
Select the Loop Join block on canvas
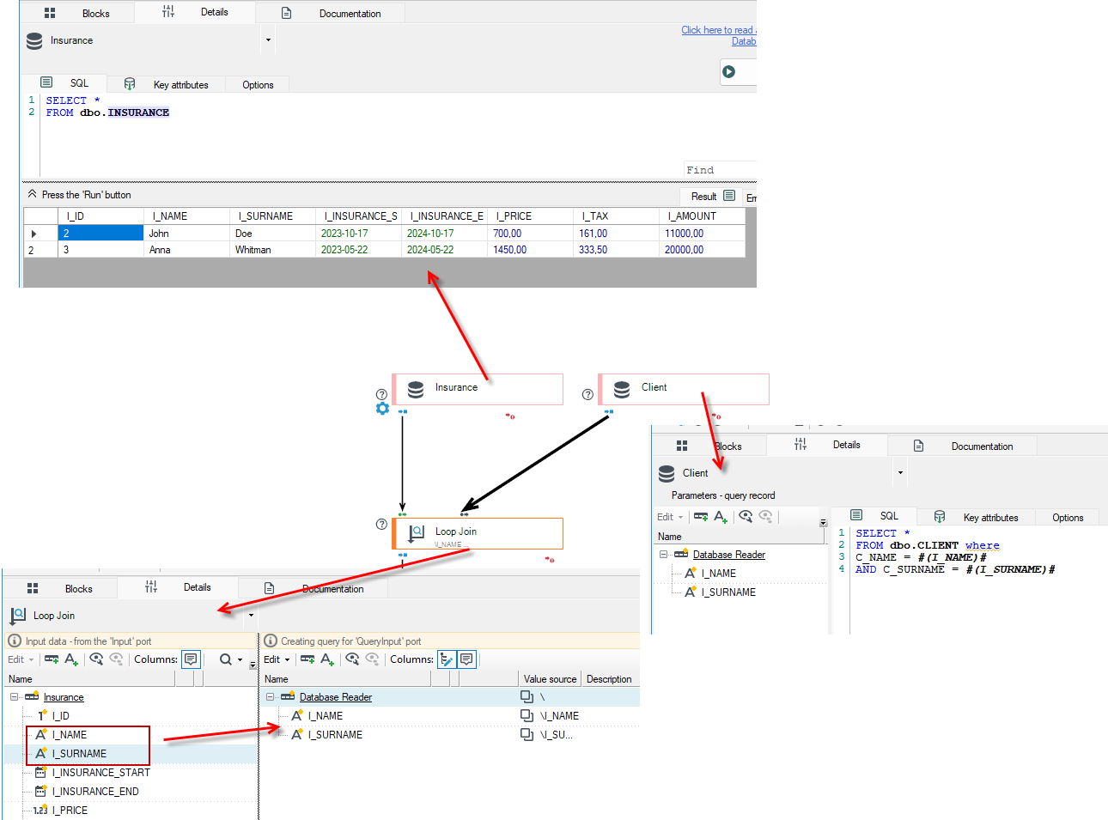point(478,533)
